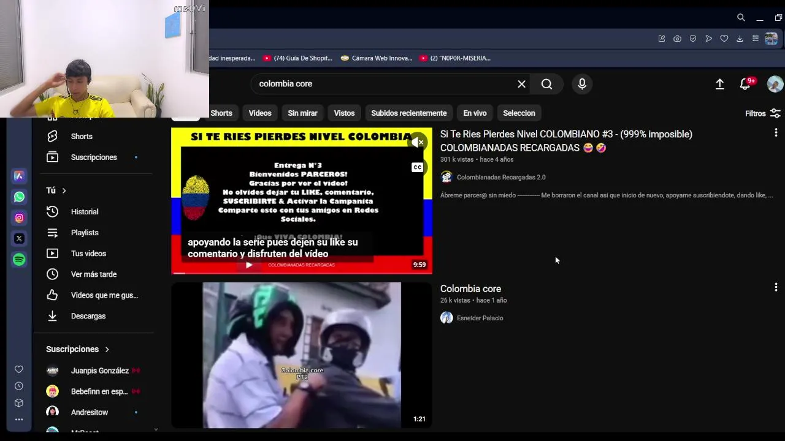Screen dimensions: 785x441
Task: Open YouTube account avatar menu
Action: (x=775, y=84)
